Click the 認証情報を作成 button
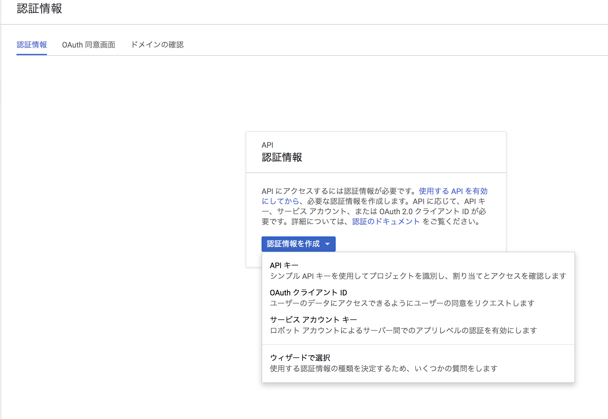 pyautogui.click(x=294, y=244)
